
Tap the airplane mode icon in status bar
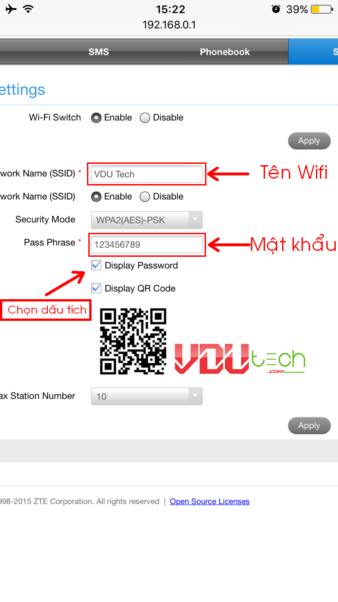(x=11, y=9)
